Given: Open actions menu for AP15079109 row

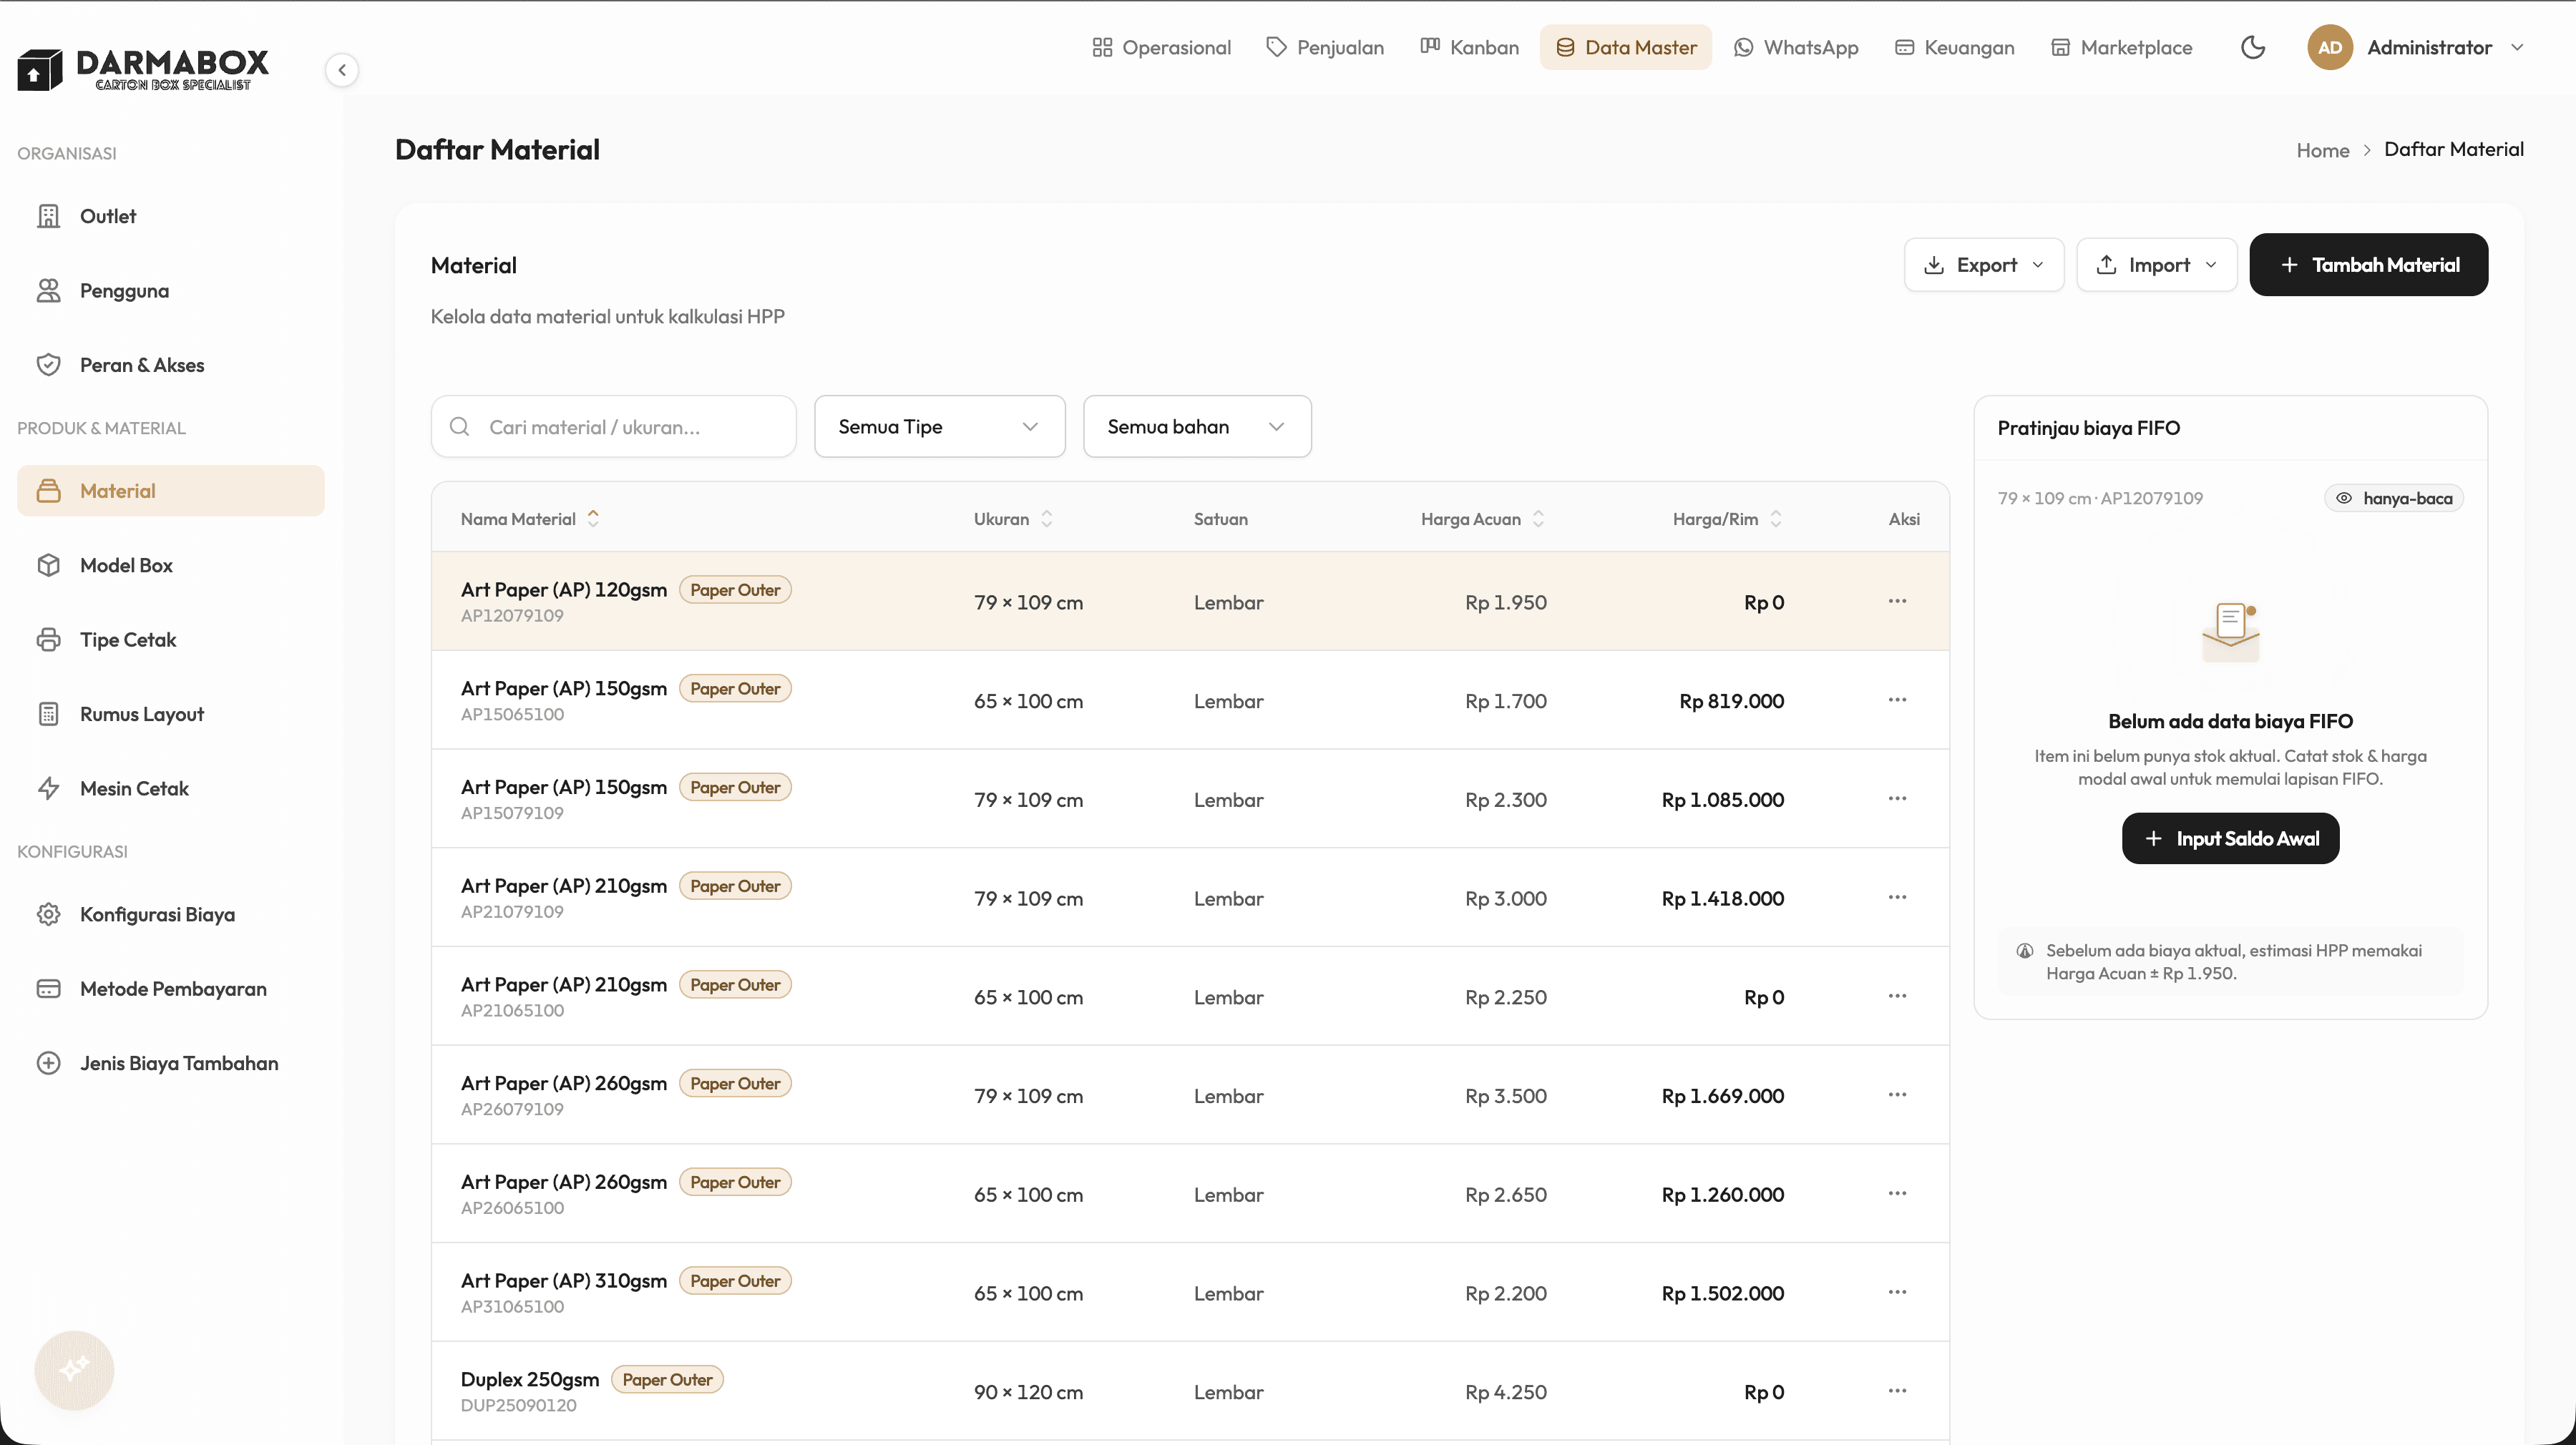Looking at the screenshot, I should point(1897,799).
